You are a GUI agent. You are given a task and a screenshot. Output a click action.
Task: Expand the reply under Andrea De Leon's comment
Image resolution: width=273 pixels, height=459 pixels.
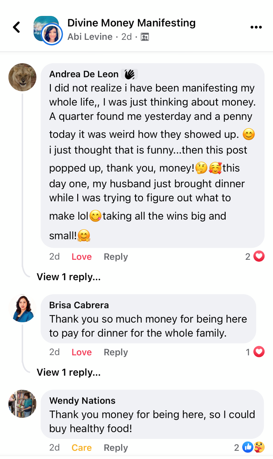click(69, 277)
